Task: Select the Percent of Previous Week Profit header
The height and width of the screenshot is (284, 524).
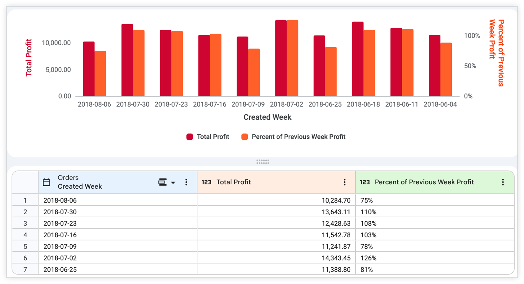Action: [x=435, y=182]
